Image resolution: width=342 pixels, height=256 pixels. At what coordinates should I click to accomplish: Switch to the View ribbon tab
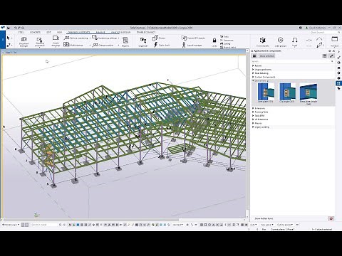[x=59, y=32]
